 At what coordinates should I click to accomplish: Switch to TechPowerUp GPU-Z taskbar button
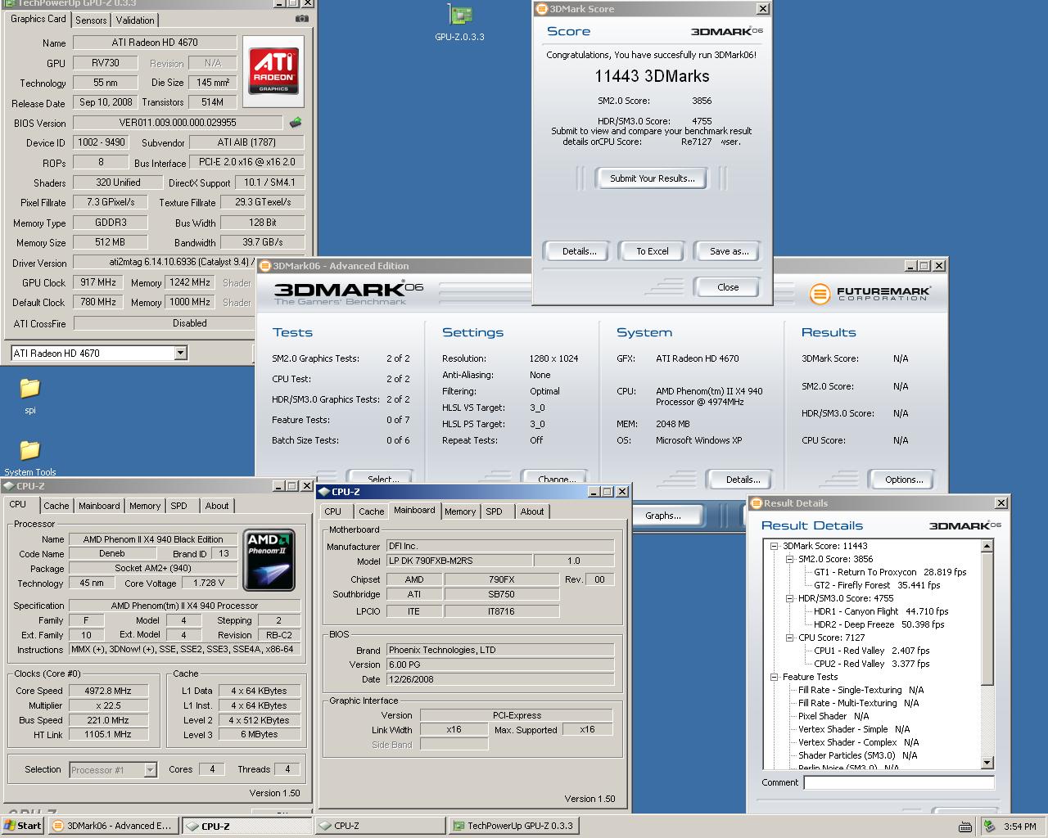[x=514, y=826]
